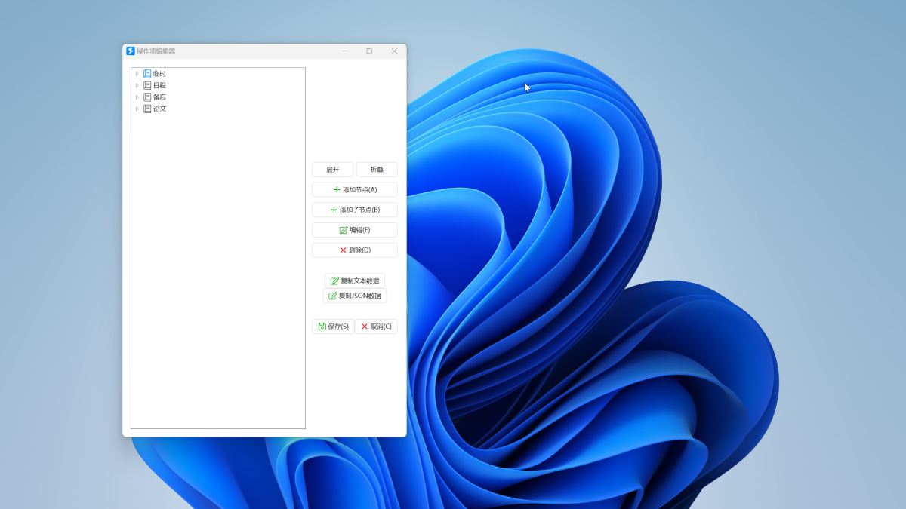Image resolution: width=906 pixels, height=509 pixels.
Task: Select the 备忘 text label in tree
Action: pyautogui.click(x=159, y=97)
